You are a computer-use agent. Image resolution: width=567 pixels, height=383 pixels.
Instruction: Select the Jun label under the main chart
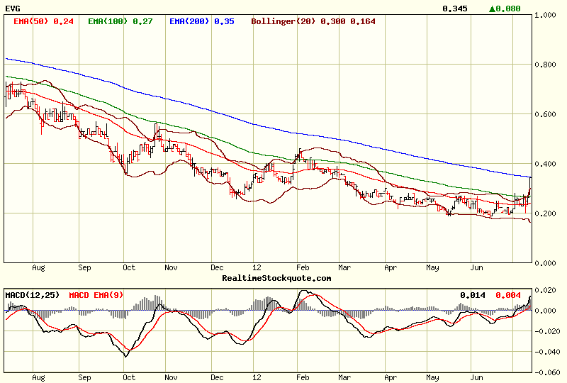point(477,268)
